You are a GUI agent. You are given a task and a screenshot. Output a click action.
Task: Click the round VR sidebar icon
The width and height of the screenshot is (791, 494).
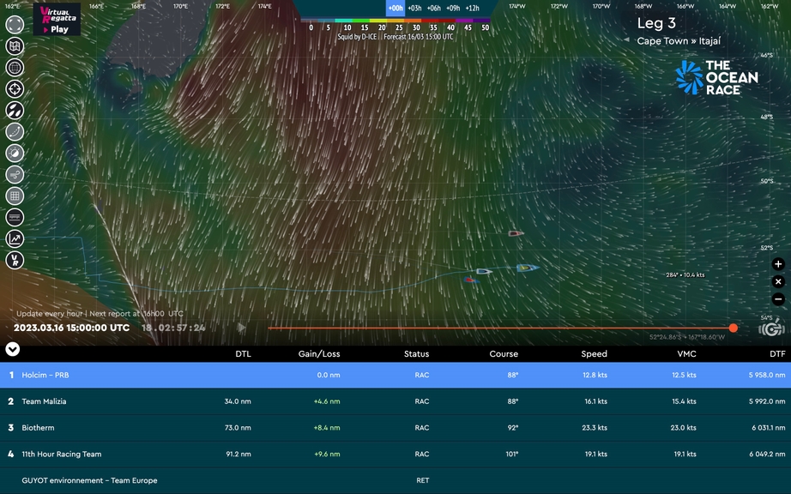(x=15, y=260)
